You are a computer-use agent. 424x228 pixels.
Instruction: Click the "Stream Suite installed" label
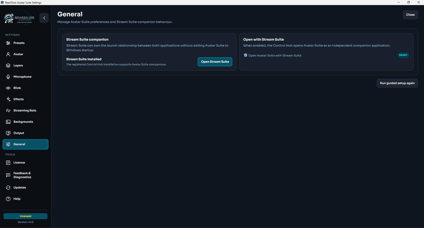(x=84, y=59)
